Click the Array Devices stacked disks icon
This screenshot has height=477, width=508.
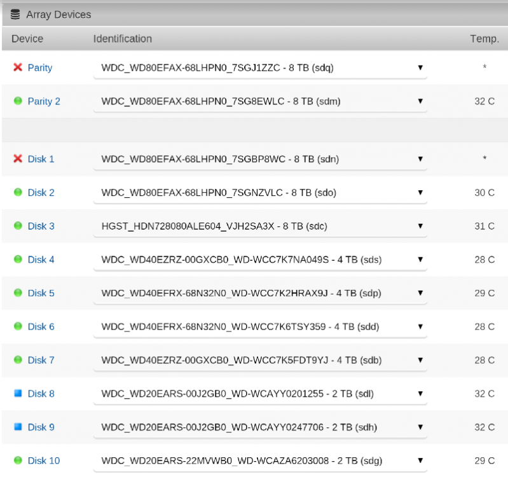(15, 14)
